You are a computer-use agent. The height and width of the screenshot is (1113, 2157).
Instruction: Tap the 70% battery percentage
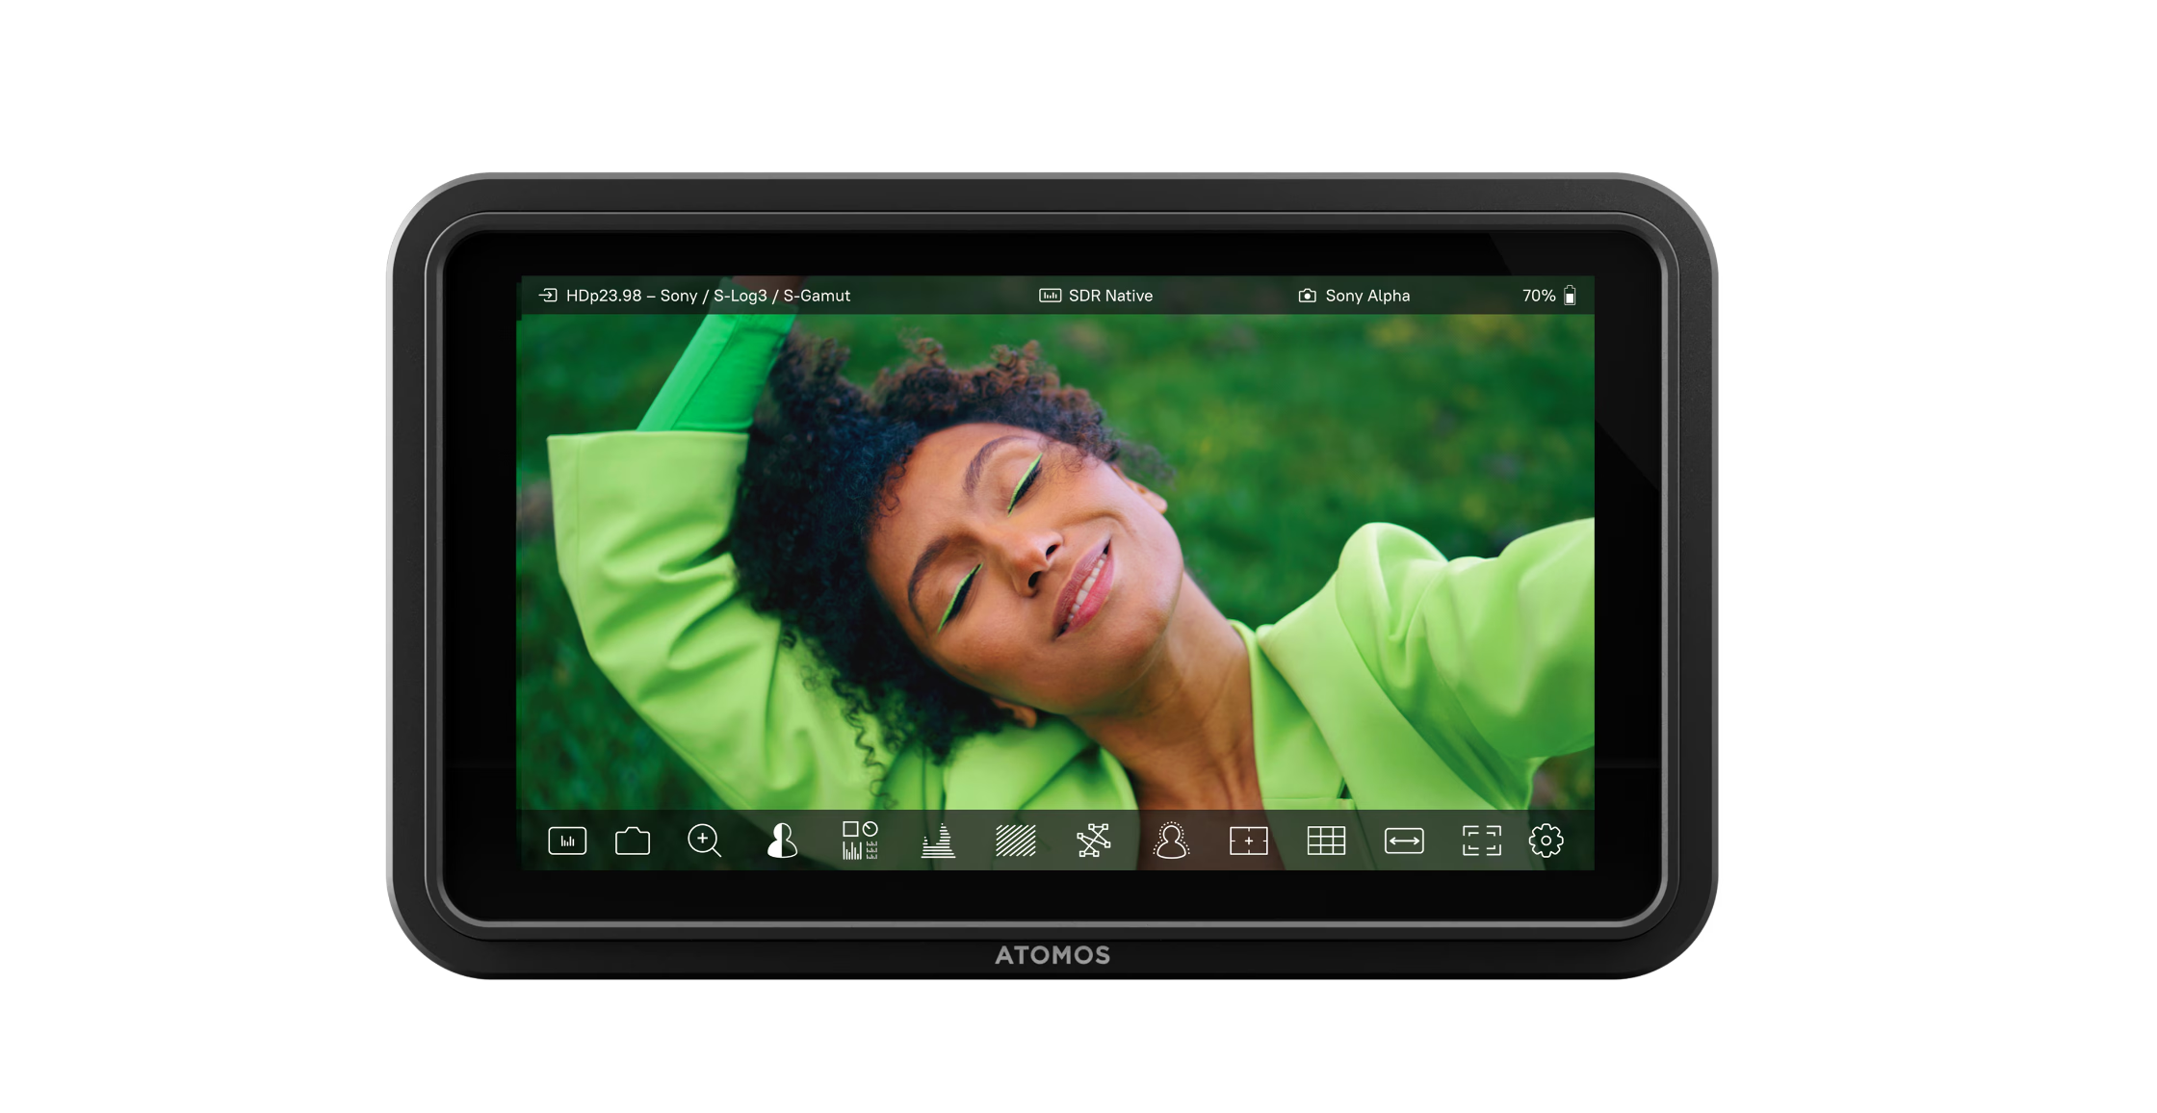[x=1539, y=296]
